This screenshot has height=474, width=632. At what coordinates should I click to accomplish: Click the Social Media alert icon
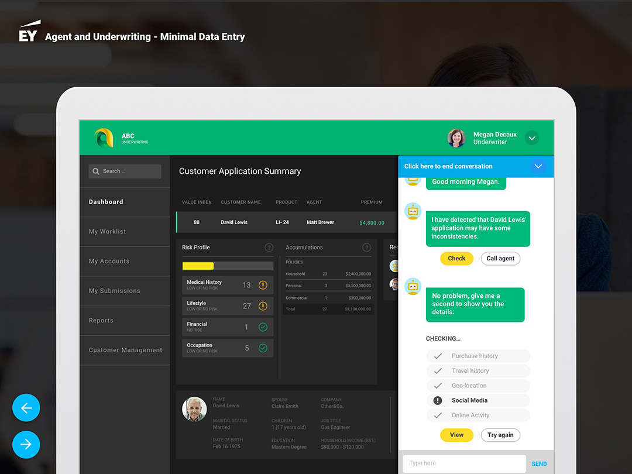[438, 400]
